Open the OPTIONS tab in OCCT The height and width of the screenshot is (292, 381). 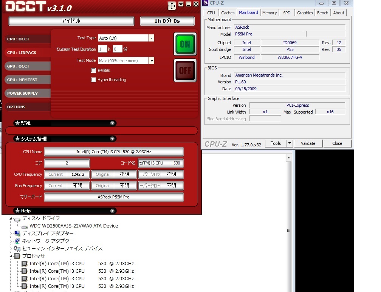coord(28,107)
